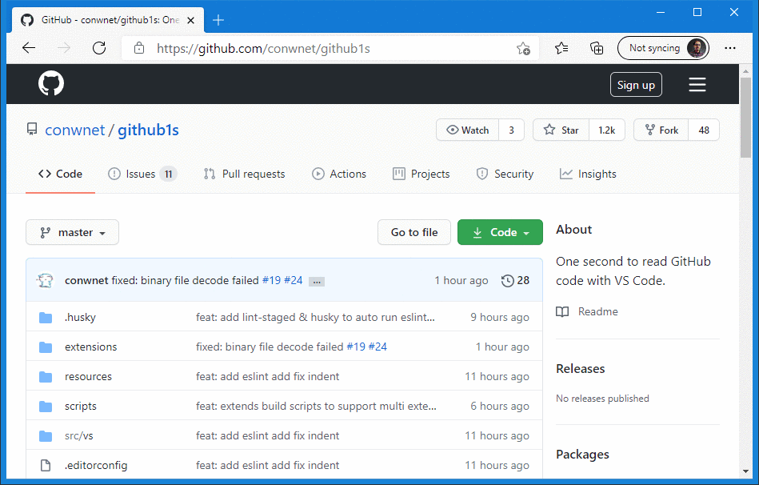
Task: Switch to the Security tab
Action: point(505,174)
